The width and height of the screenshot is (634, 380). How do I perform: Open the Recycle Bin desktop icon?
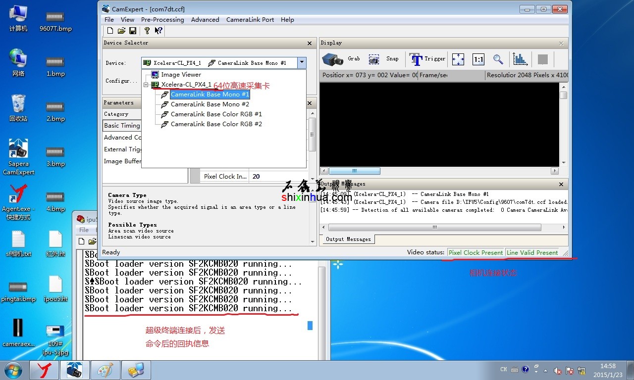[18, 108]
